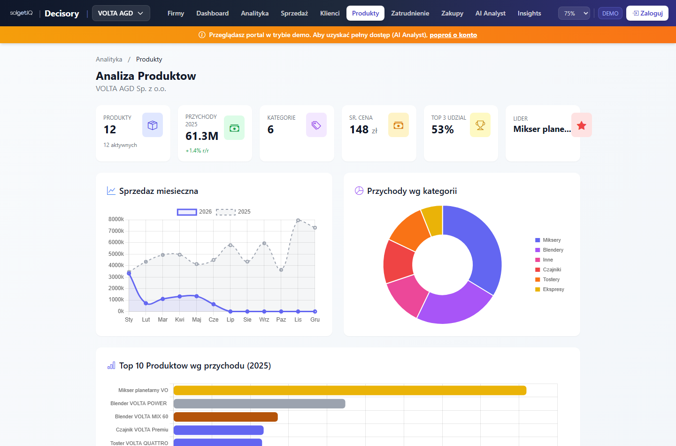
Task: Select the Produkty navigation tab
Action: click(366, 13)
